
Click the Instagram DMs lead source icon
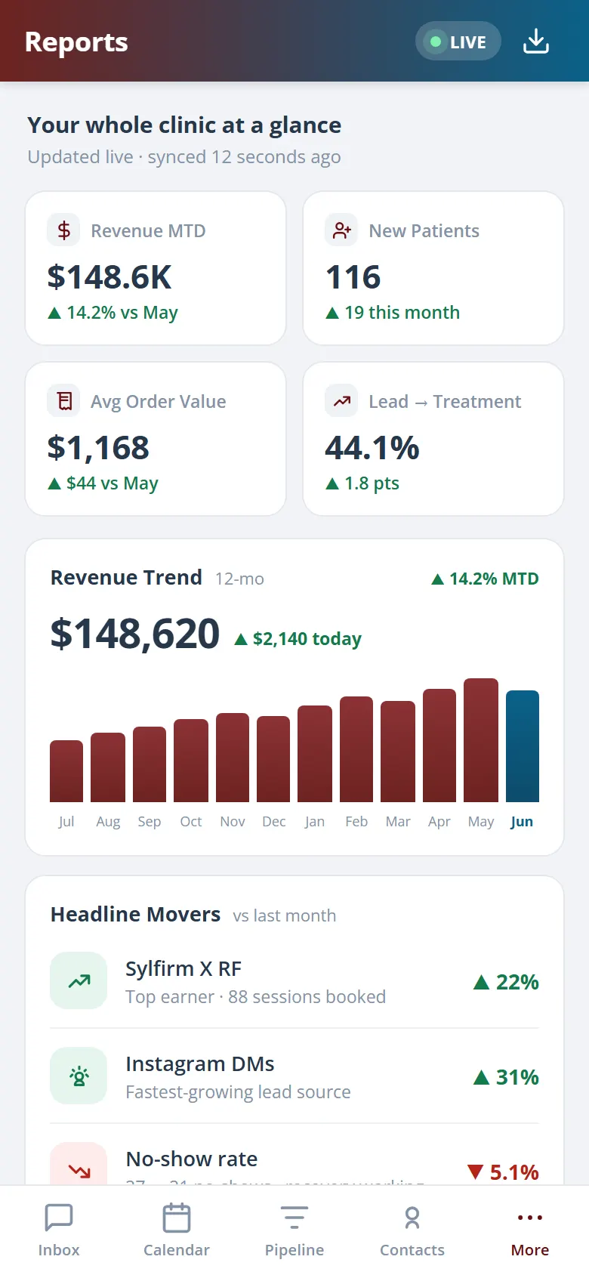79,1076
